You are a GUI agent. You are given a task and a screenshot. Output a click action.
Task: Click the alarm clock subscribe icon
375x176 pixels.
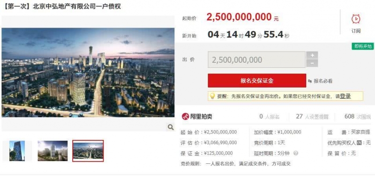356,19
